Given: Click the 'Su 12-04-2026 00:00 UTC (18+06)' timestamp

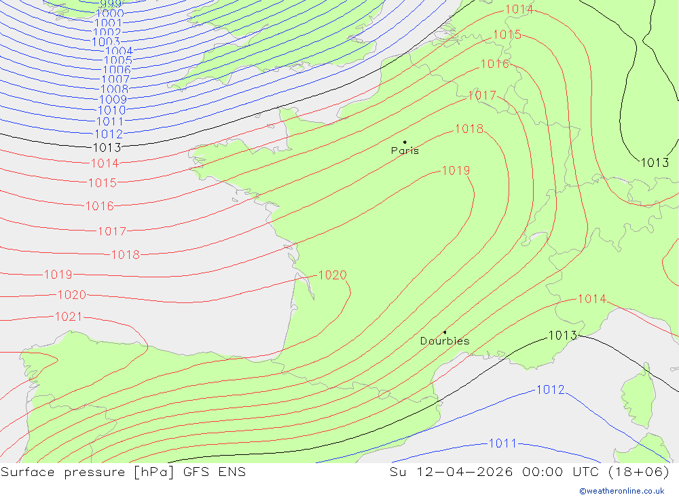Looking at the screenshot, I should 529,472.
